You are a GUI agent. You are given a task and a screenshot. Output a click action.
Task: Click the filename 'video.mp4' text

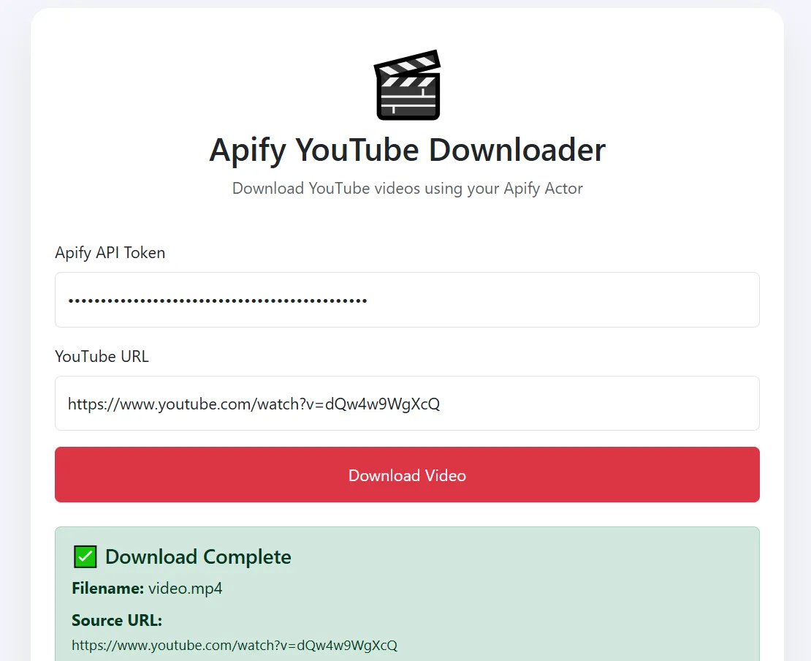coord(185,589)
